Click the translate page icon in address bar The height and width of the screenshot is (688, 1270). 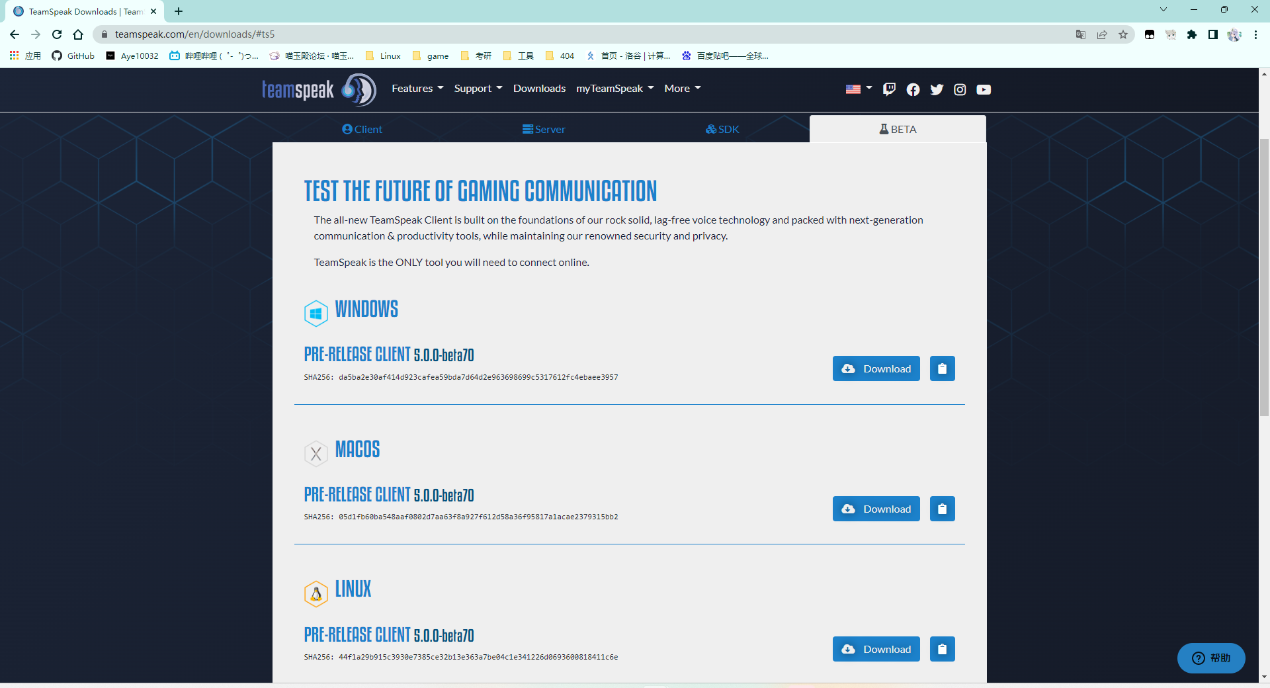[x=1081, y=34]
